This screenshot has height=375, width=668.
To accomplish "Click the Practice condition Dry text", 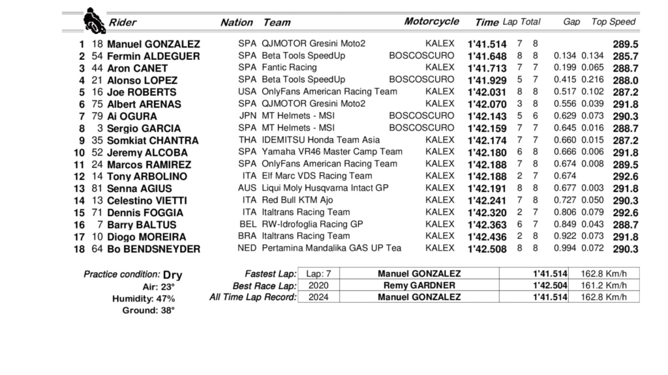I will coord(133,275).
